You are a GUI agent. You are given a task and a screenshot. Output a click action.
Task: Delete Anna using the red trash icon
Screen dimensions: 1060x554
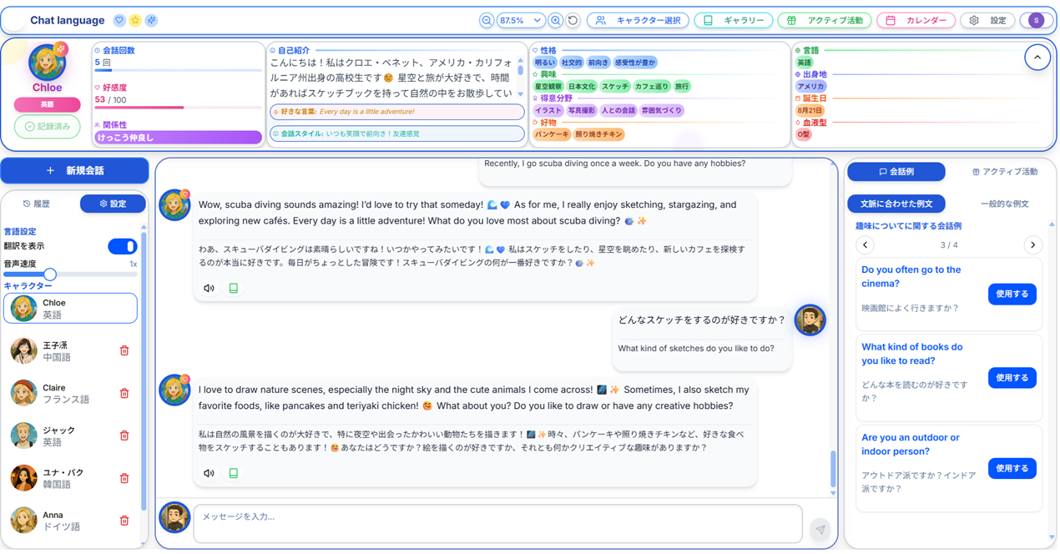pyautogui.click(x=124, y=519)
